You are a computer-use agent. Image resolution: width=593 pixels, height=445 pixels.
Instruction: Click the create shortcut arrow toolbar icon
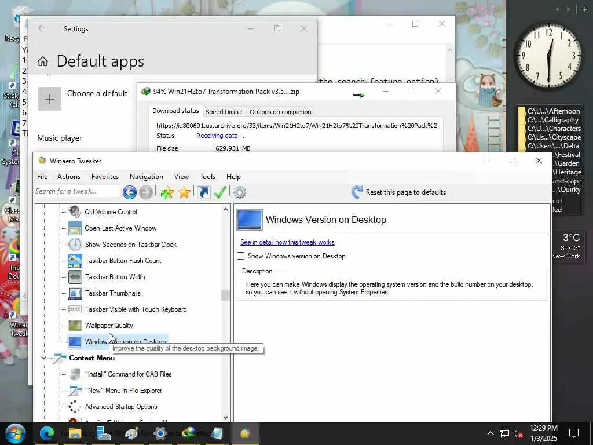pyautogui.click(x=203, y=192)
